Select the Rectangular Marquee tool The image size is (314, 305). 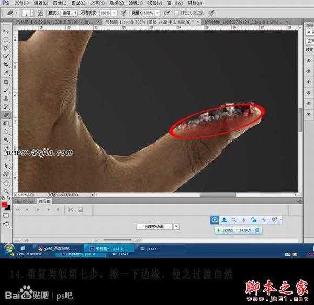click(6, 39)
